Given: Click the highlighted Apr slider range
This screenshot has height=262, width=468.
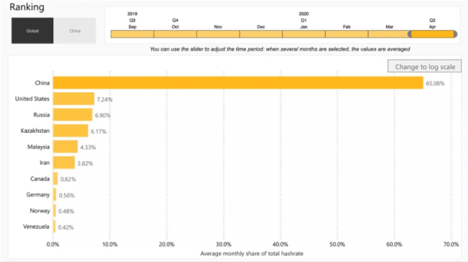Looking at the screenshot, I should 432,34.
